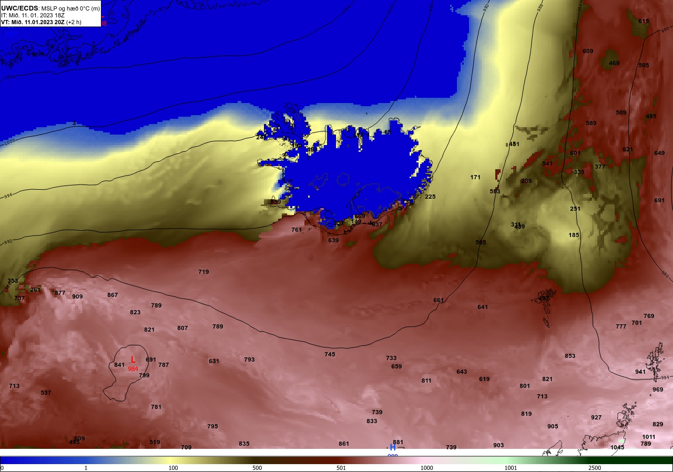Click the height value 941

(640, 372)
